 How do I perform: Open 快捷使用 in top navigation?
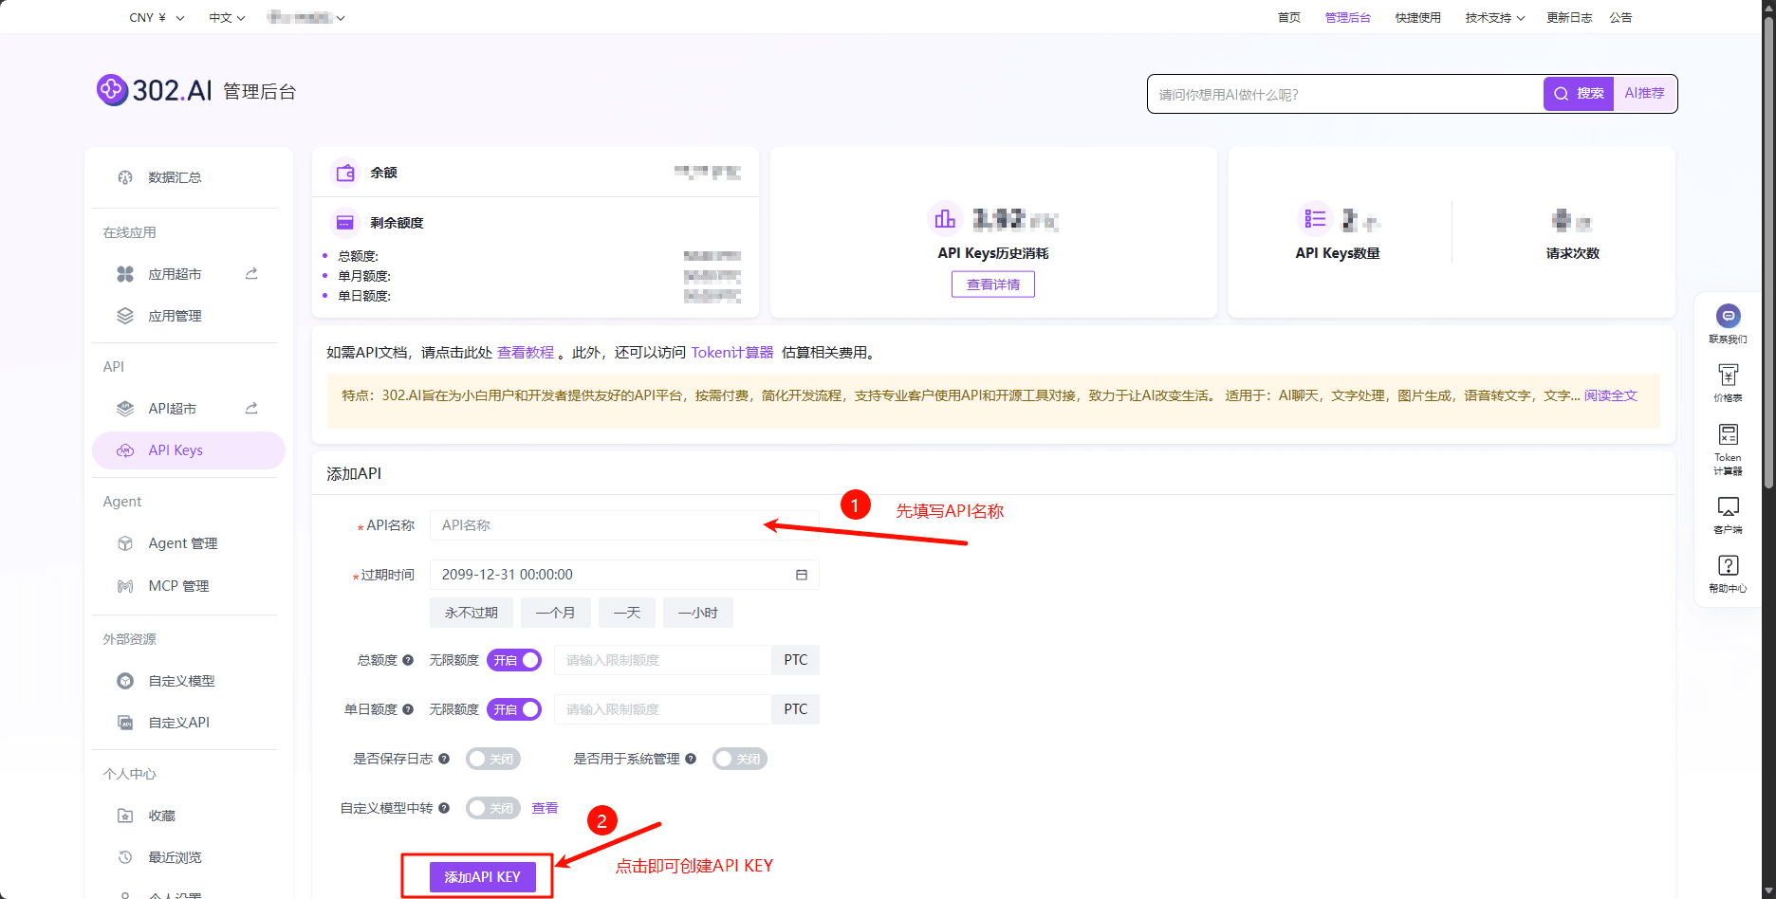coord(1418,18)
